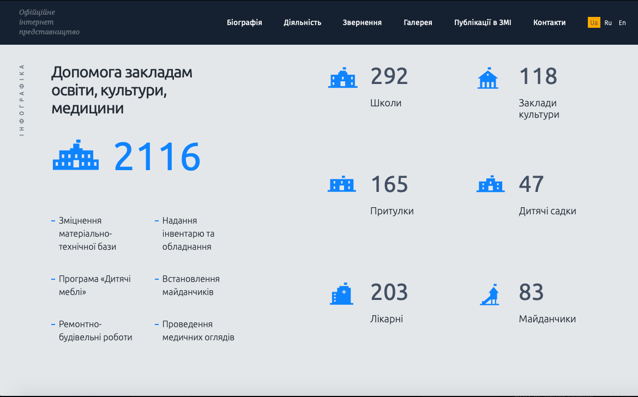Go to the Звернення section
Screen dimensions: 638x397
pyautogui.click(x=362, y=23)
